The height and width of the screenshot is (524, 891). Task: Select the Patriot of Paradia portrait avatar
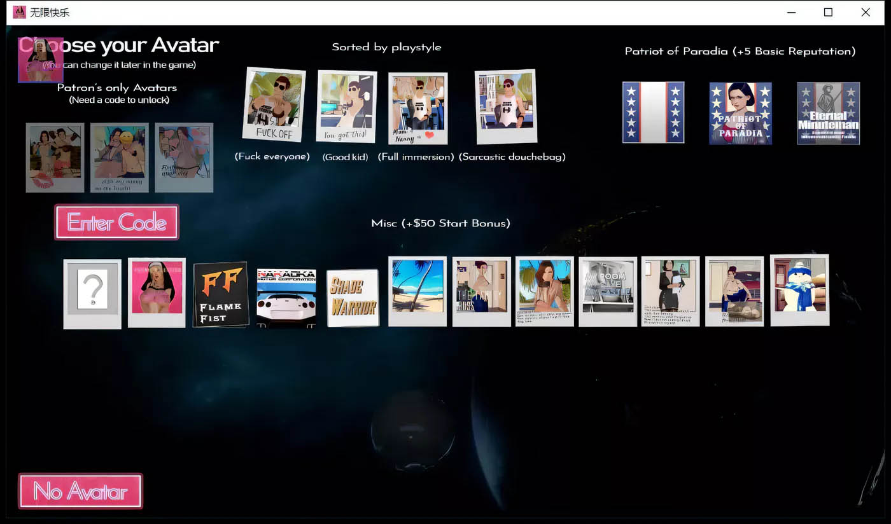pyautogui.click(x=740, y=113)
